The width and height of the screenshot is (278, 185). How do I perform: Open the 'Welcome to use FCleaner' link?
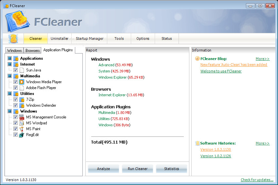(221, 71)
